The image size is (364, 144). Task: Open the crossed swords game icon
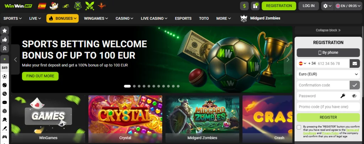point(90,6)
